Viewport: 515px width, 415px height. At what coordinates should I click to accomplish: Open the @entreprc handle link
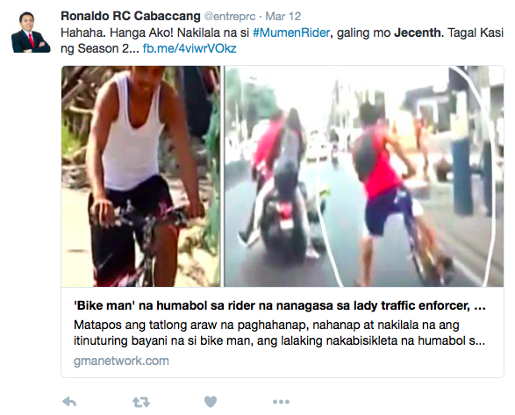[x=230, y=16]
